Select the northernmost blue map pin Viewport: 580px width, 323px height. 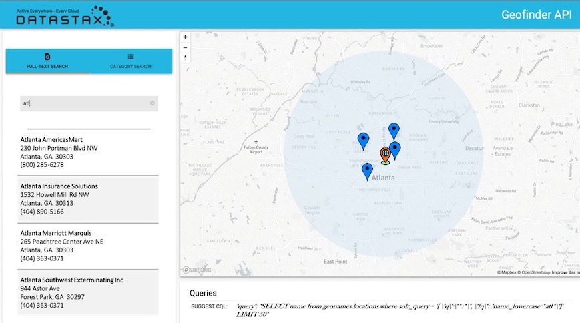(x=394, y=131)
